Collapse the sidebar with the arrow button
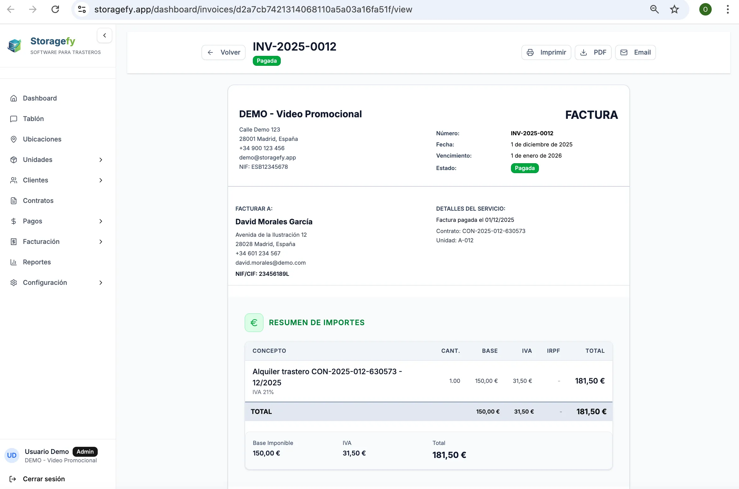This screenshot has width=739, height=489. (105, 36)
